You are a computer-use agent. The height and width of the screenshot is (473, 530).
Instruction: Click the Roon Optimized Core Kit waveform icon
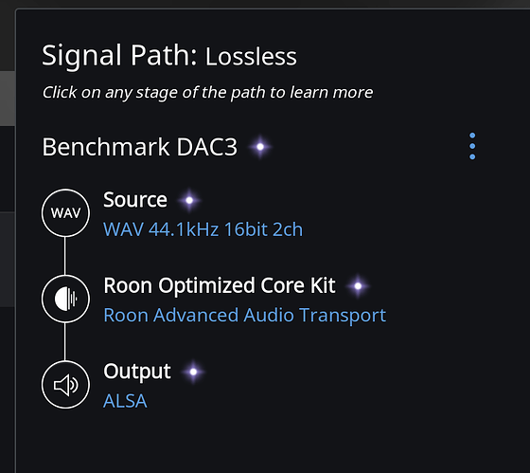point(65,299)
